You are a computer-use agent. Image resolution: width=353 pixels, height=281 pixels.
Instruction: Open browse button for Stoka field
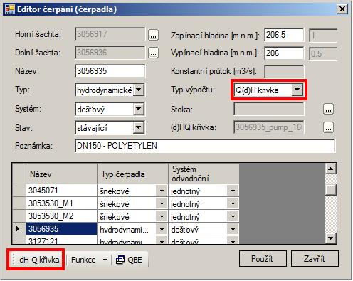(328, 110)
